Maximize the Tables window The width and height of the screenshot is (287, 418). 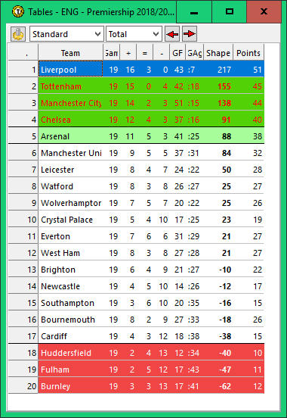230,11
